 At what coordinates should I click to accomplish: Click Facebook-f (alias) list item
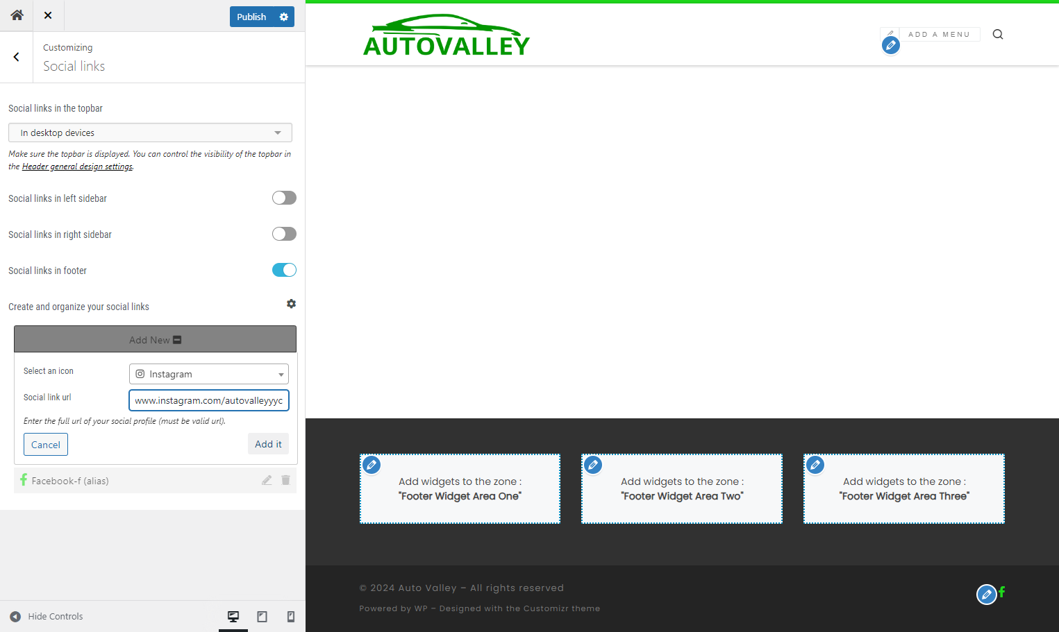pos(155,480)
